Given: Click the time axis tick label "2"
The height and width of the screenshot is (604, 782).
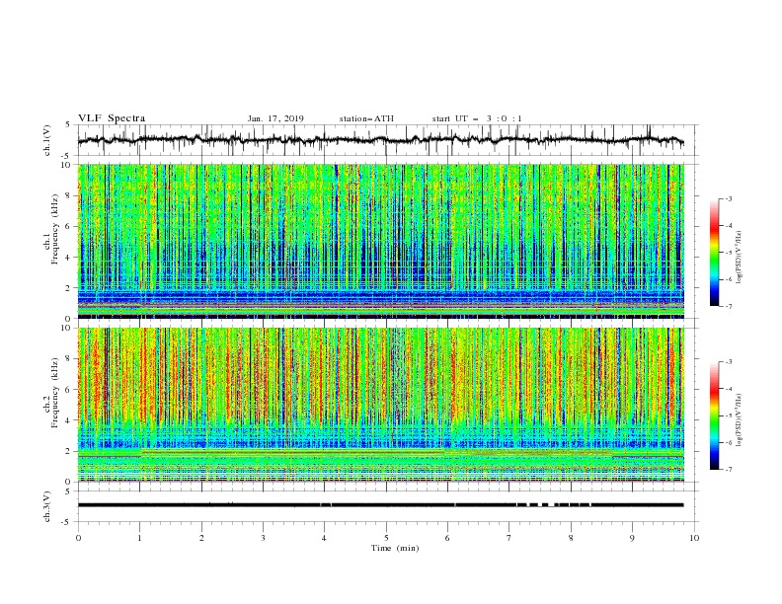Looking at the screenshot, I should (x=201, y=538).
